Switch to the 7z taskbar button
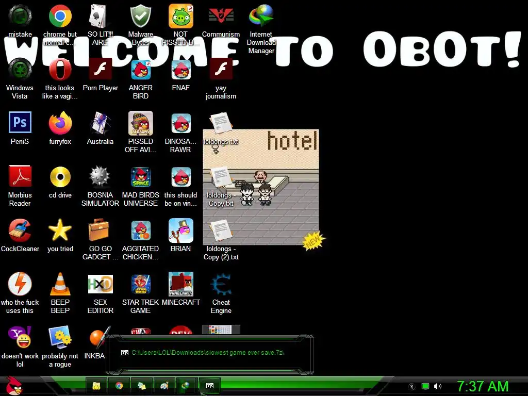The height and width of the screenshot is (396, 528). pyautogui.click(x=210, y=386)
